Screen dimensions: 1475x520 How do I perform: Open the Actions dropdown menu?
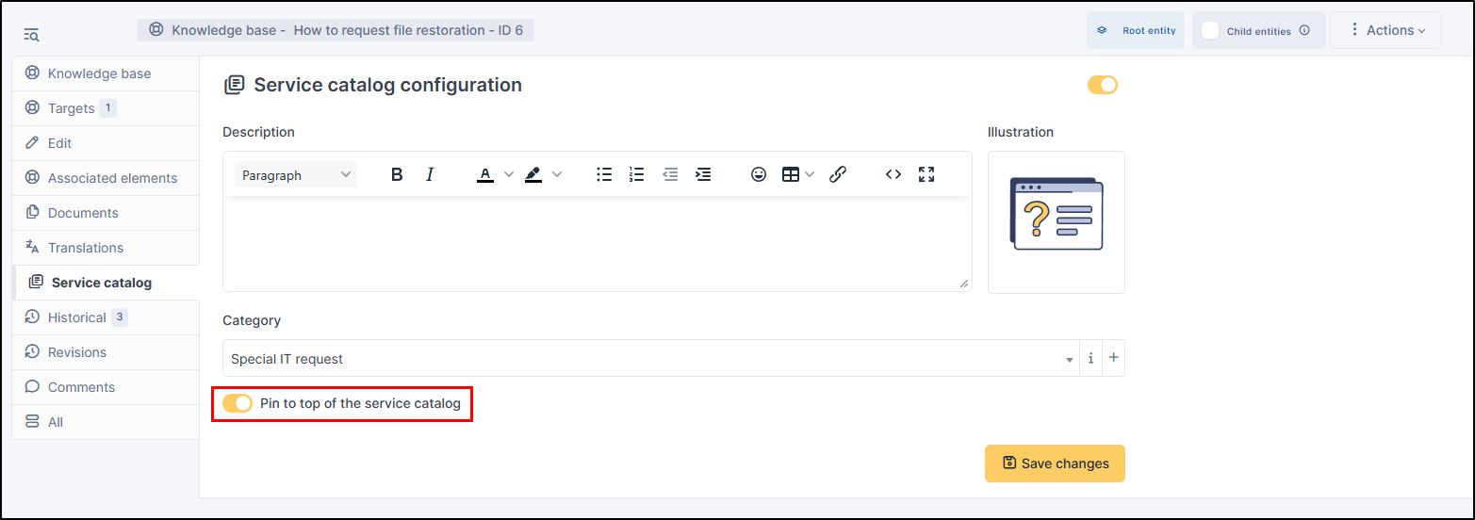point(1385,30)
